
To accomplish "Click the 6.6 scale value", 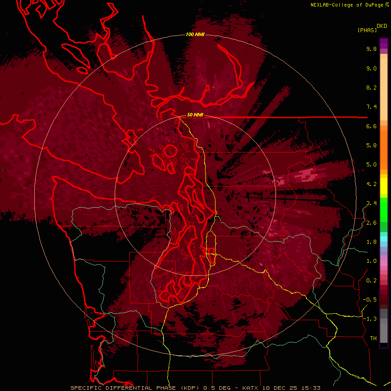I will 371,126.
